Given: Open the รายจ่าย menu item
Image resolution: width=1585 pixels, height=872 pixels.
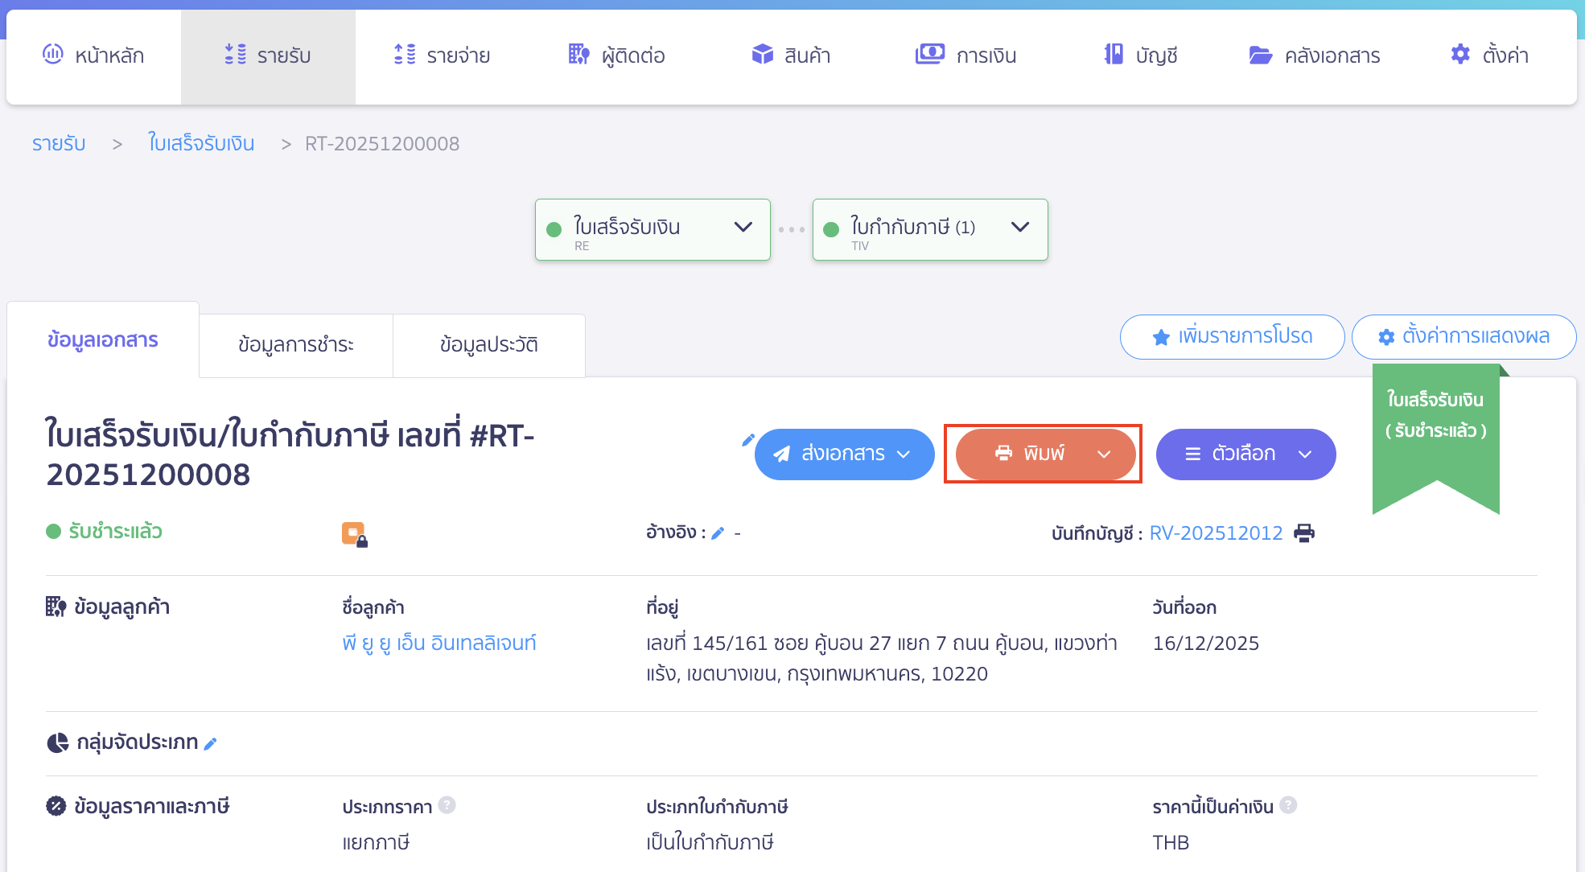Looking at the screenshot, I should pos(441,54).
